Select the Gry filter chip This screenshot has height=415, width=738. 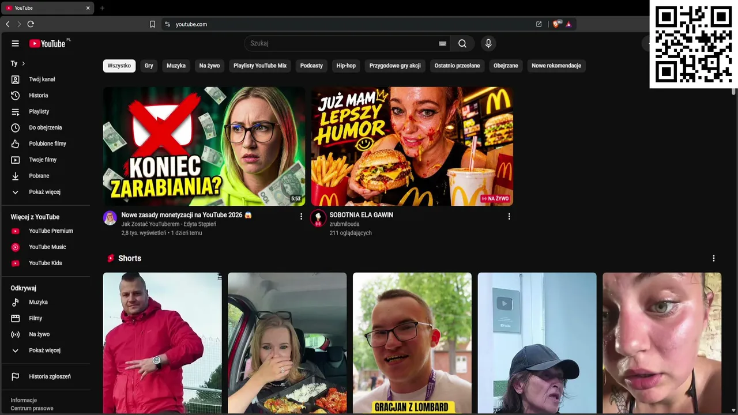tap(149, 66)
